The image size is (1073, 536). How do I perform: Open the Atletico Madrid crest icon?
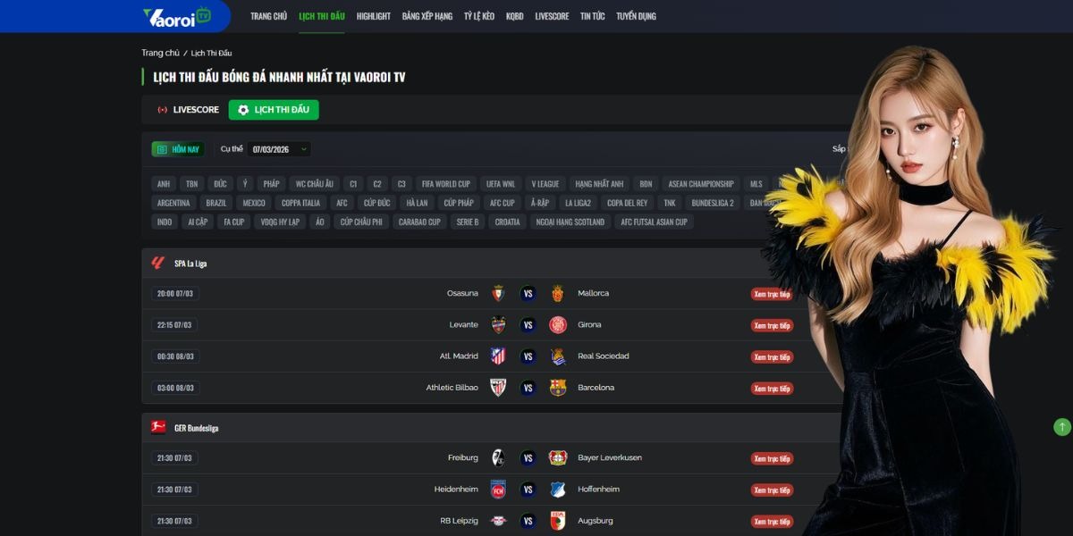pyautogui.click(x=498, y=356)
